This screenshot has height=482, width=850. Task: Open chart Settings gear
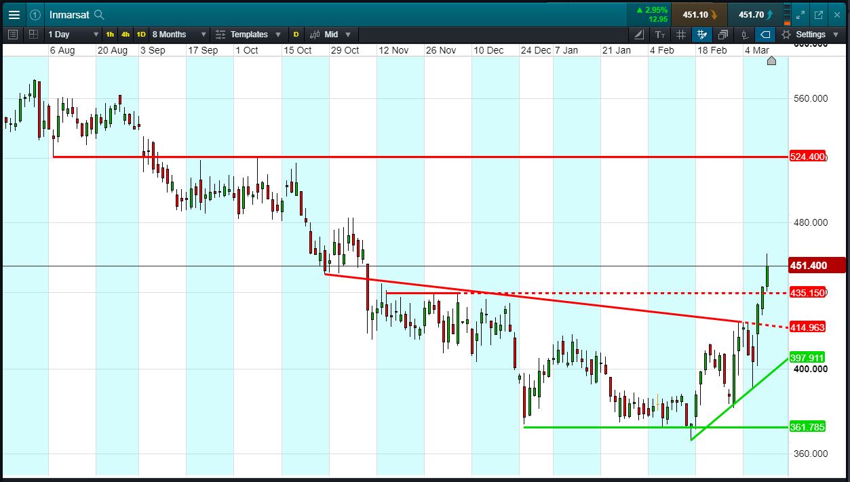[x=786, y=34]
